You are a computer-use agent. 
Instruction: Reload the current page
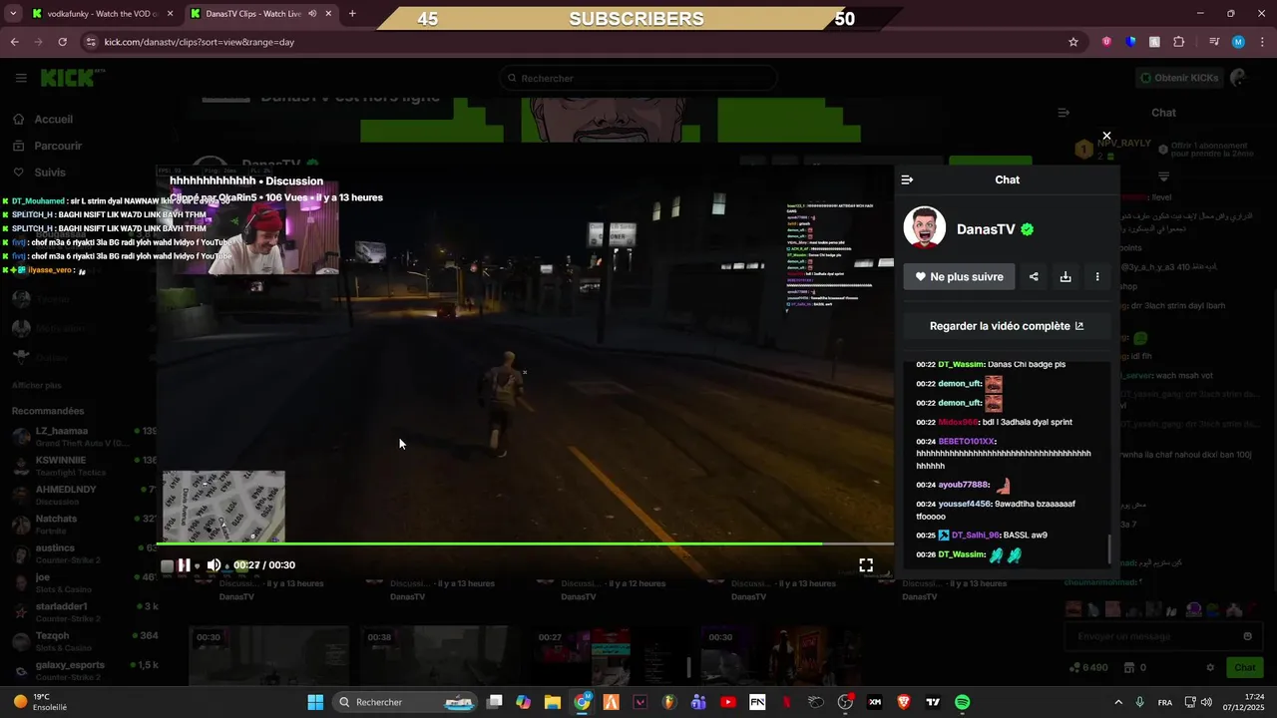click(62, 42)
